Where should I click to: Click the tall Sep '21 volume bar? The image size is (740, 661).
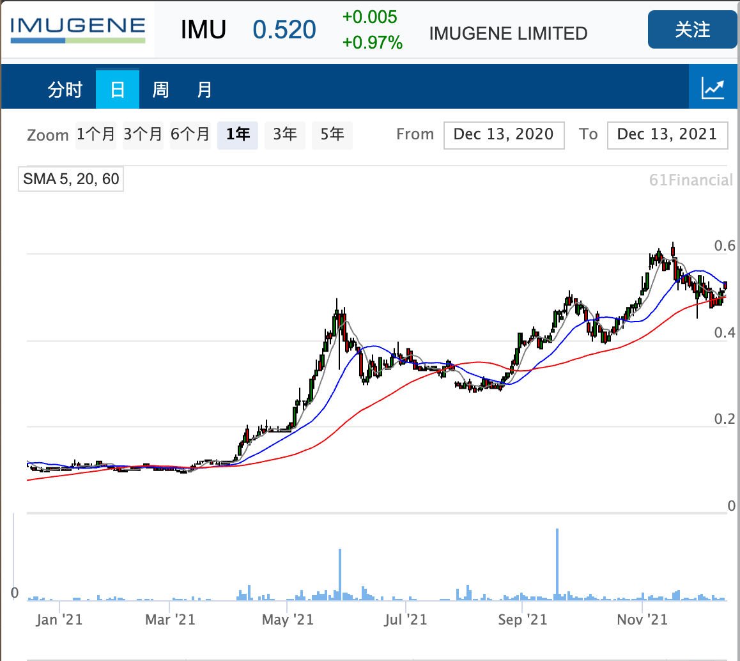click(x=557, y=564)
